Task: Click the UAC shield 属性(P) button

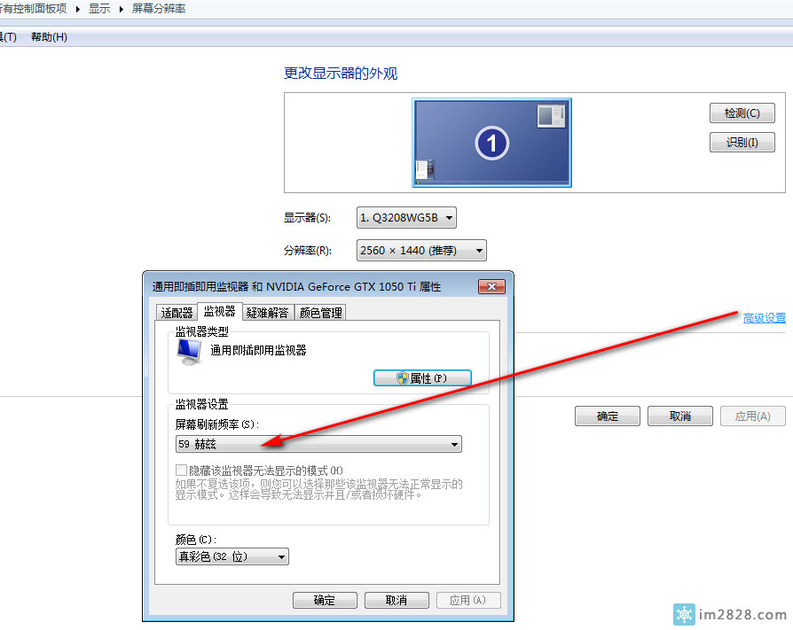Action: (422, 377)
